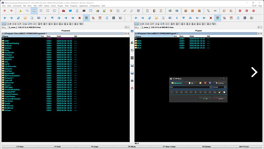Click the red magnet icon in middle strip
The height and width of the screenshot is (149, 264).
[132, 88]
